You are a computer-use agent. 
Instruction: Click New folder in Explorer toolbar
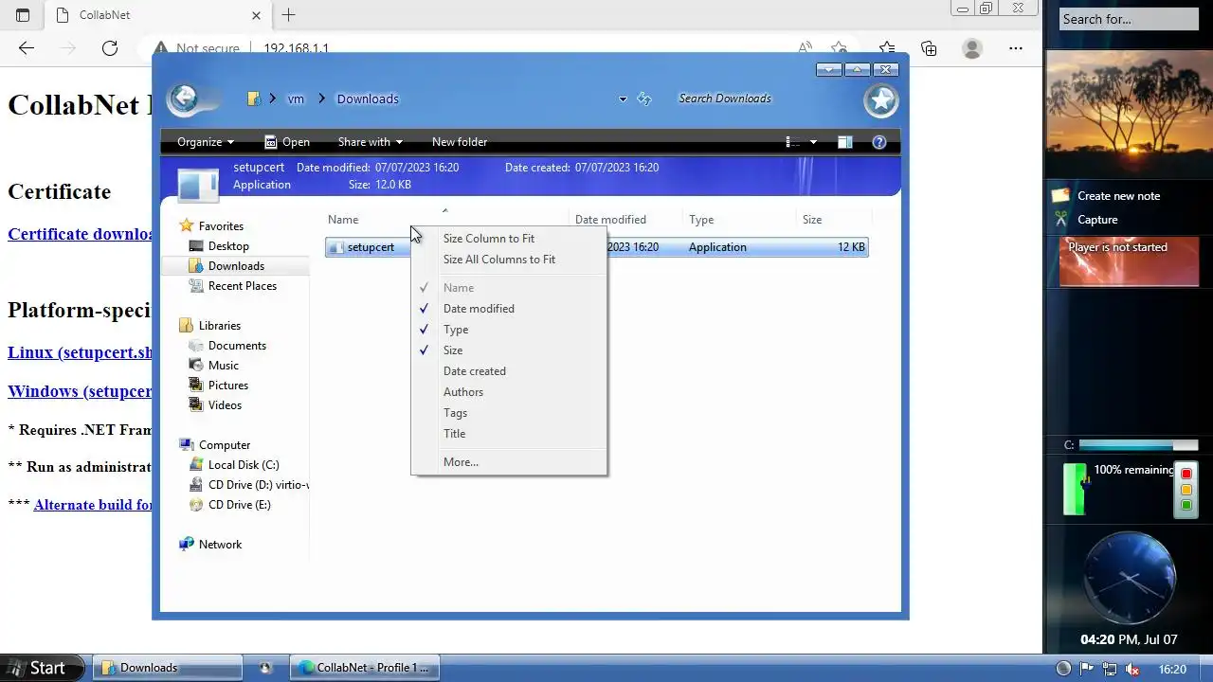460,142
